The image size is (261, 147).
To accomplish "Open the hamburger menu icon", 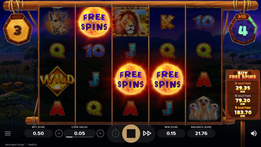I will click(8, 133).
